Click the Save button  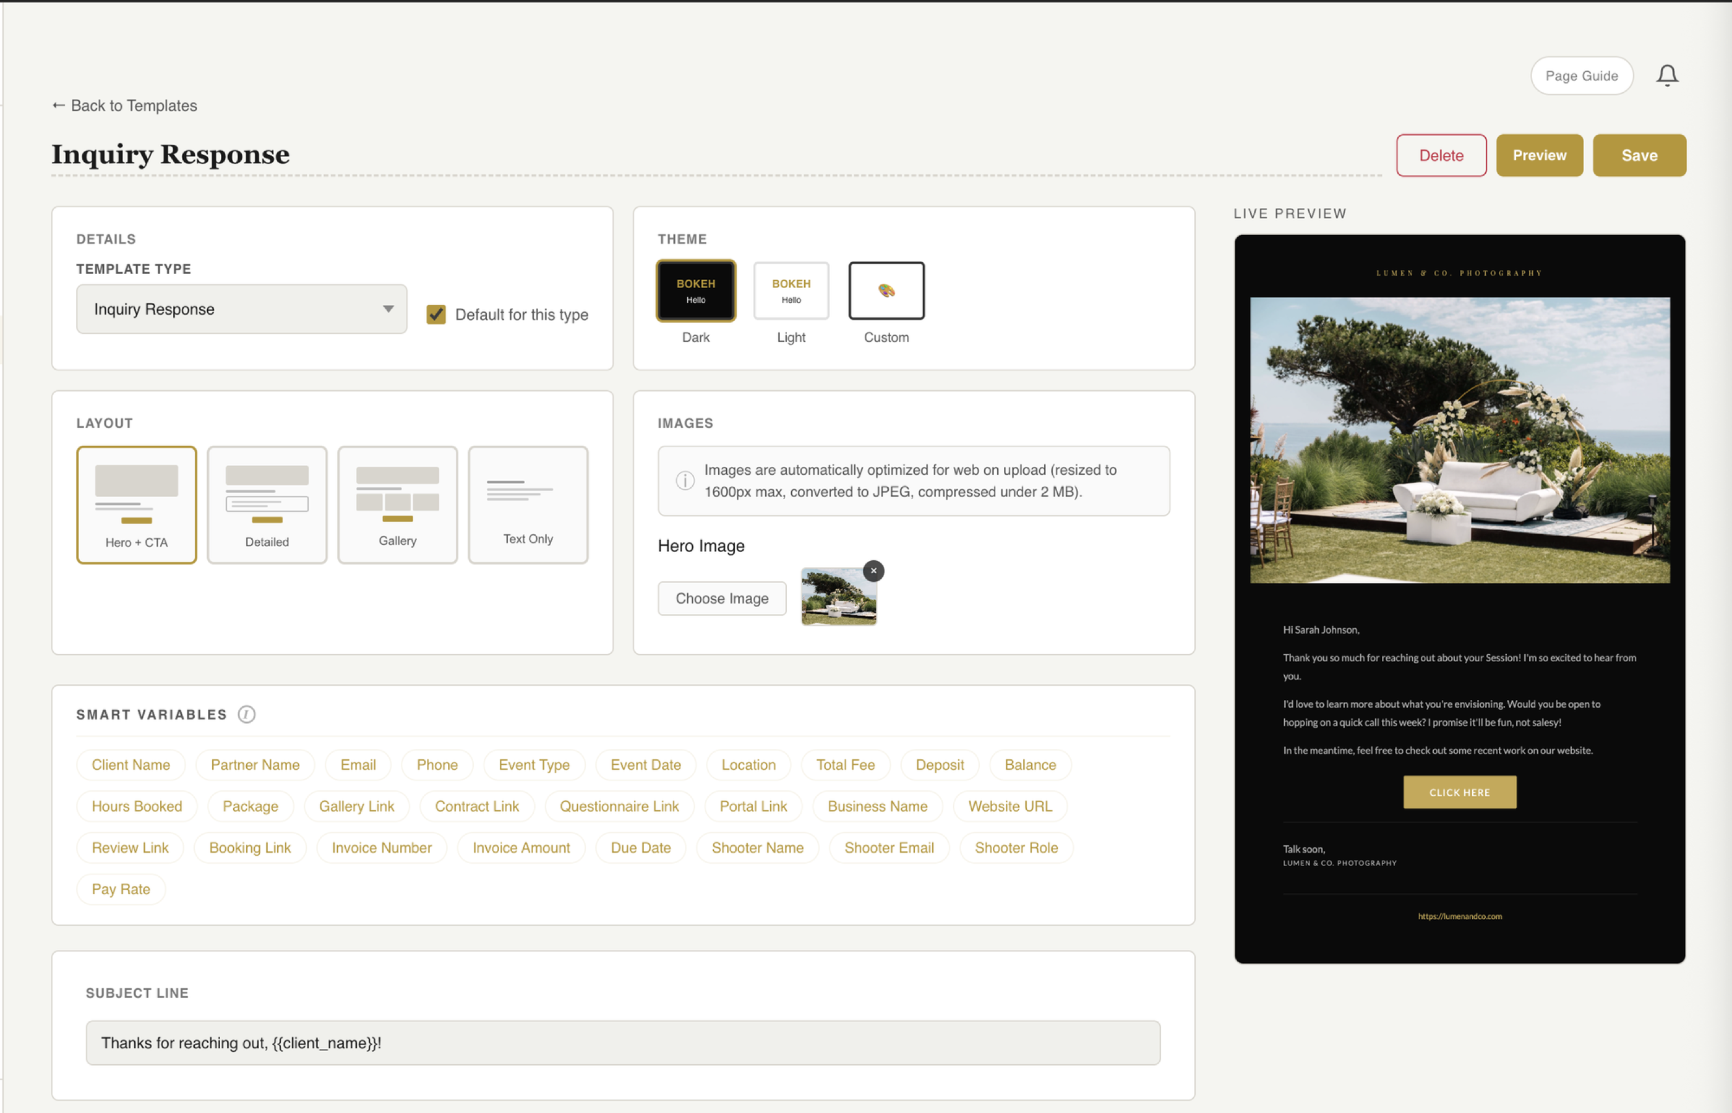(1639, 155)
